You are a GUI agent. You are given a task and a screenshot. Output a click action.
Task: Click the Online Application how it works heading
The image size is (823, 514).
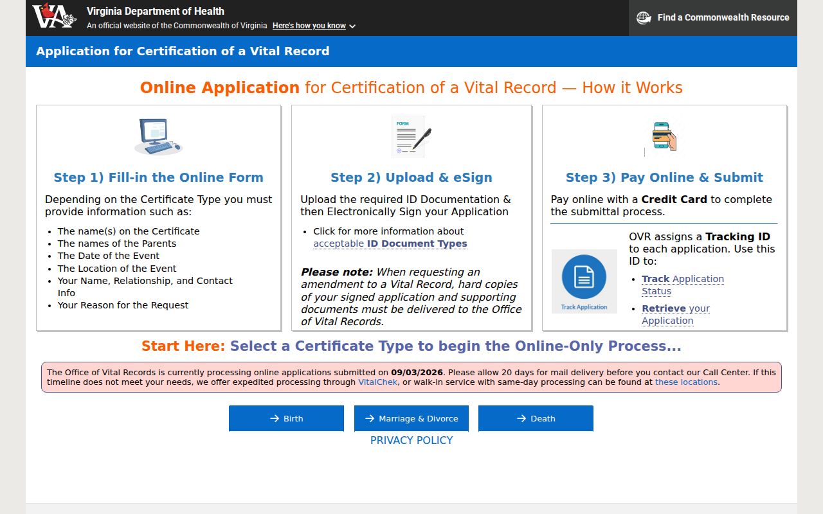point(411,88)
